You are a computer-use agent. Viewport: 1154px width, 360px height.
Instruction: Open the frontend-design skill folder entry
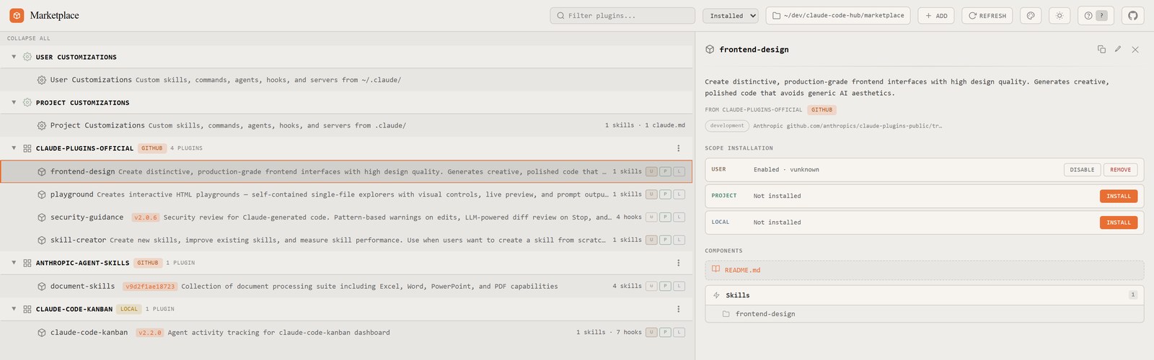pyautogui.click(x=925, y=314)
